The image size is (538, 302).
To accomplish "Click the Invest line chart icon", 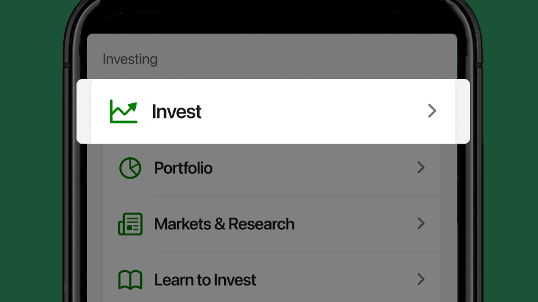I will tap(124, 111).
